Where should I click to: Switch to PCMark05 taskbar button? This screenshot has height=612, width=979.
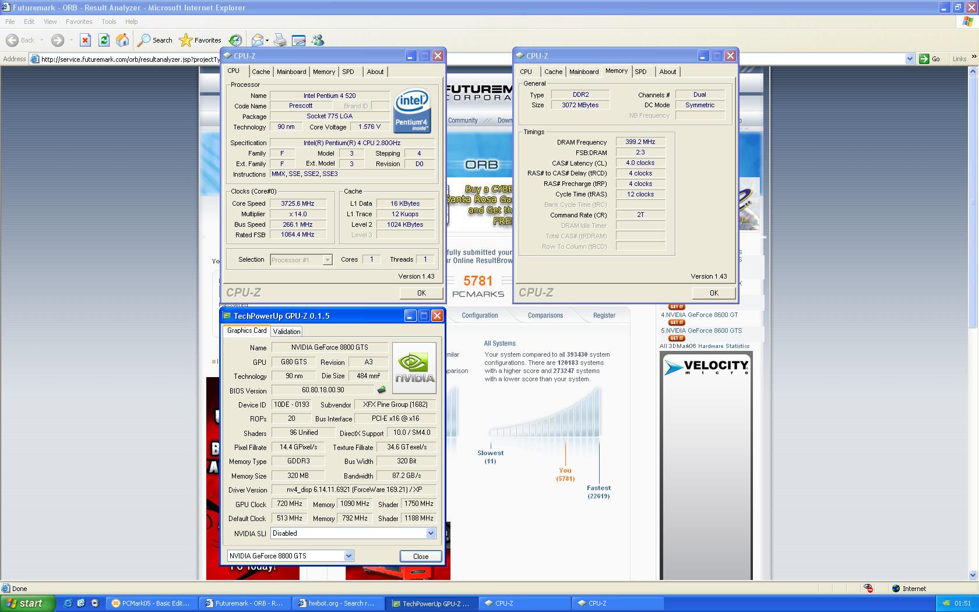click(x=151, y=603)
